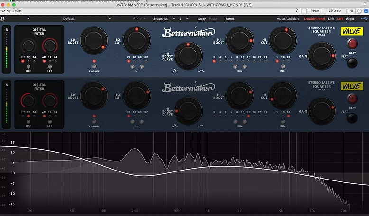Screen dimensions: 369x216
Task: Click the bottom panel GAIN knob
Action: [322, 111]
